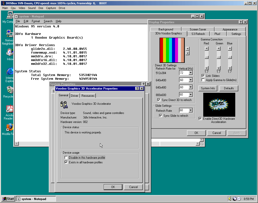The image size is (258, 203).
Task: Click the volume speaker icon in system tray
Action: click(230, 199)
